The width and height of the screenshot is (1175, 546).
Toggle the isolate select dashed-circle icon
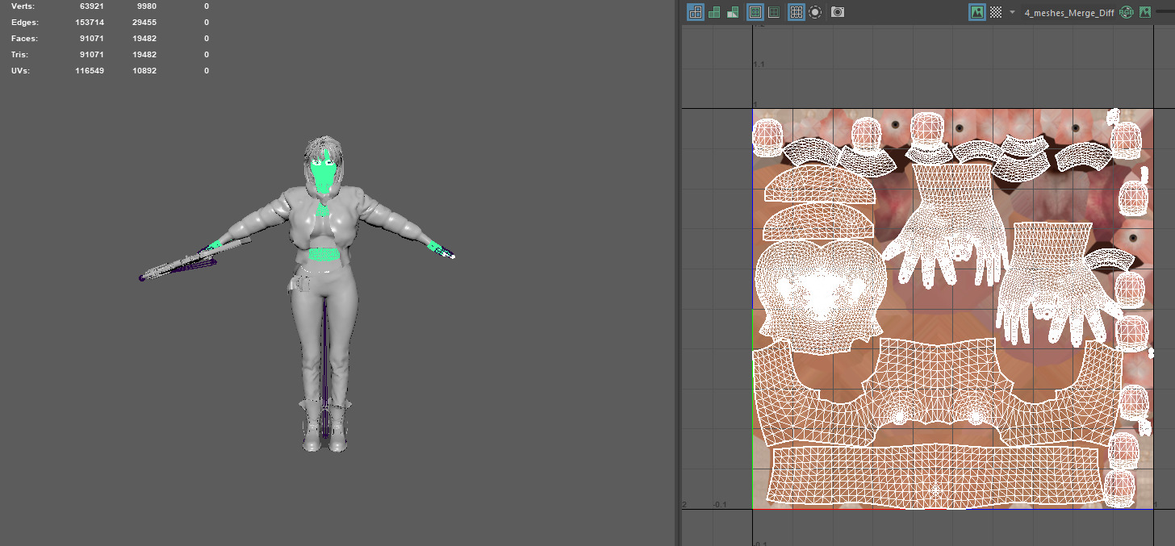pos(815,12)
